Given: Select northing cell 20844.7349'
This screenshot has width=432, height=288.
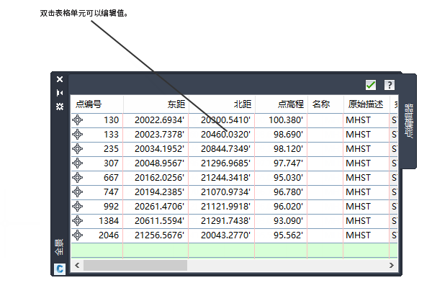Looking at the screenshot, I should point(222,149).
